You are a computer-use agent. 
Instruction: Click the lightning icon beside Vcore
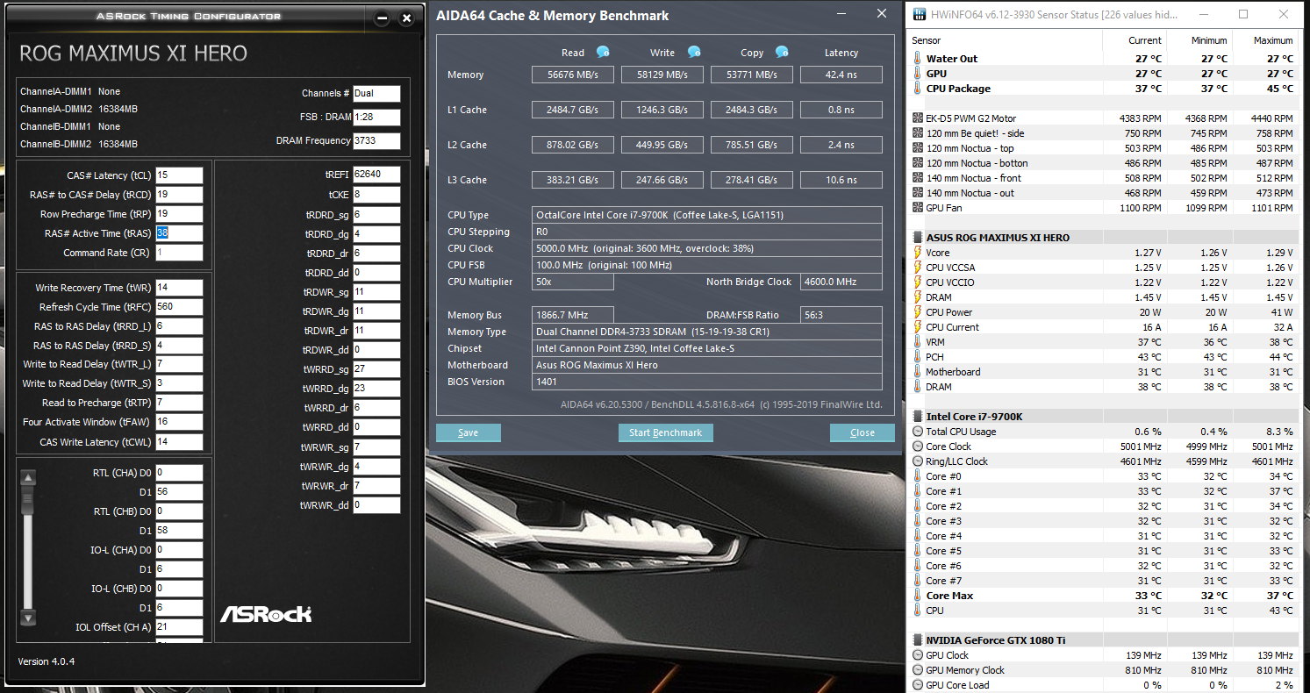click(x=918, y=253)
